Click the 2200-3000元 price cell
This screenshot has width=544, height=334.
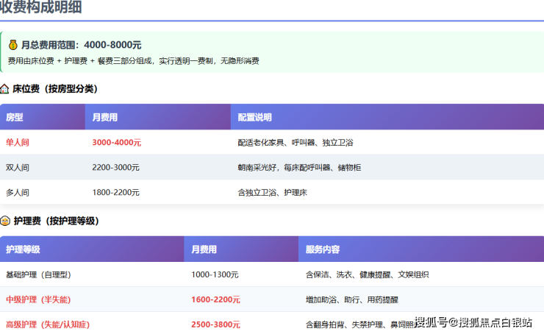tap(115, 168)
